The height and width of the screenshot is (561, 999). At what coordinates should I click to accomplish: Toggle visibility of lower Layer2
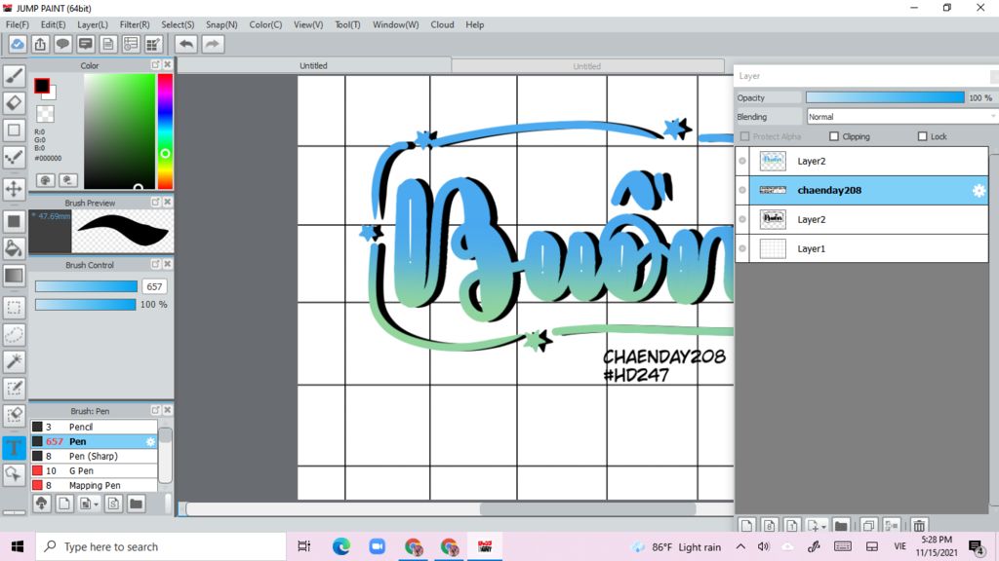[742, 219]
